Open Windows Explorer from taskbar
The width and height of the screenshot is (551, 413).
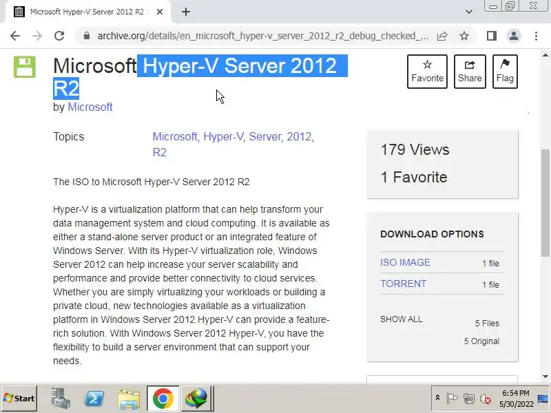pos(129,399)
